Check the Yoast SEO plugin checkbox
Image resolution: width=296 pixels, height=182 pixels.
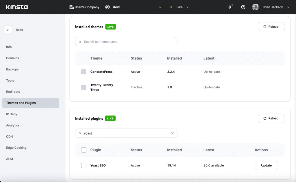(84, 165)
